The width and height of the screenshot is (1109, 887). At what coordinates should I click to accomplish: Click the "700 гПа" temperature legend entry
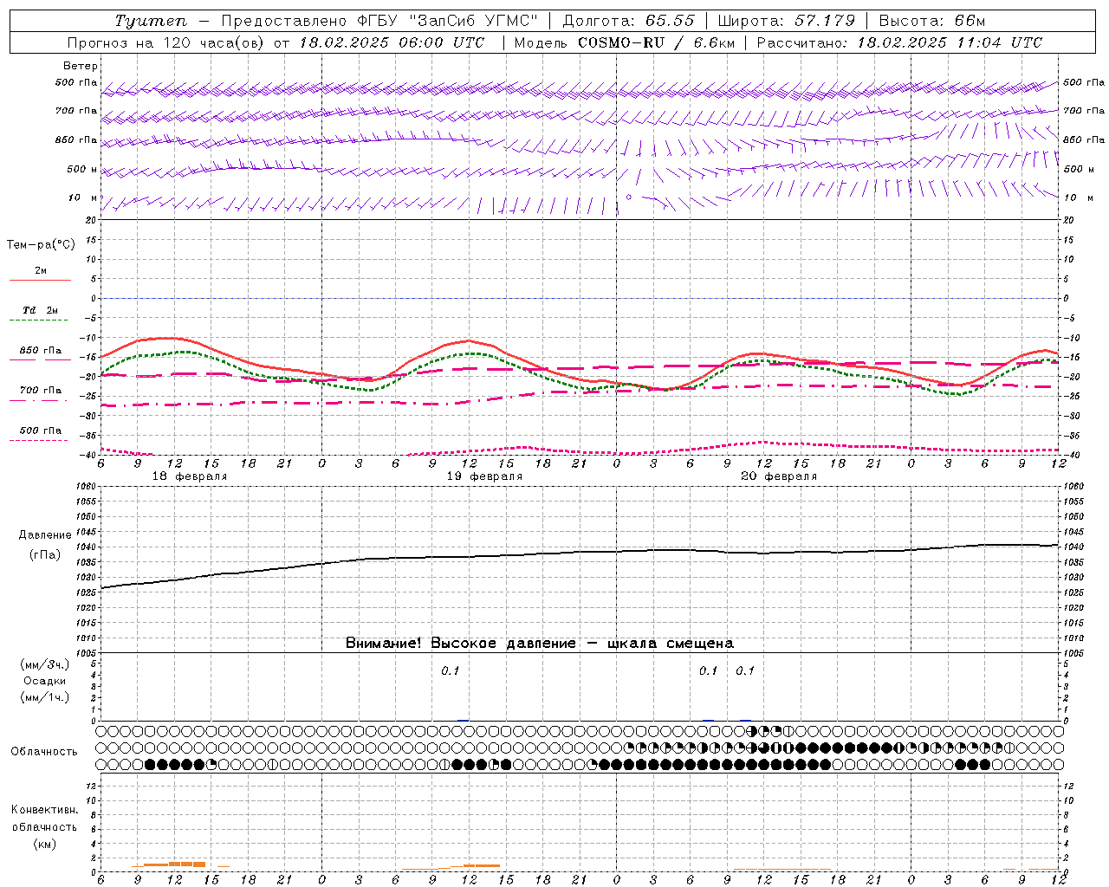(41, 390)
